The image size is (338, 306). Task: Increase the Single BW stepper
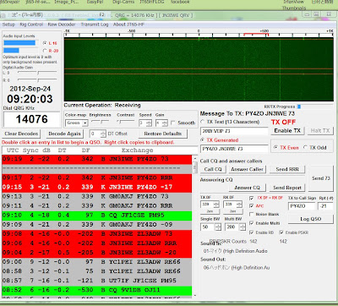pyautogui.click(x=218, y=225)
